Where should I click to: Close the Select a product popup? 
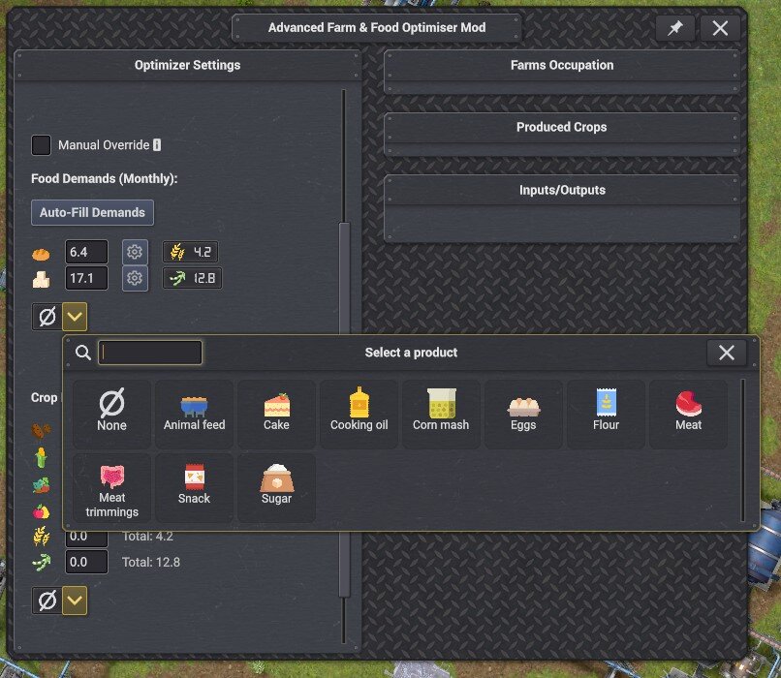click(x=727, y=353)
